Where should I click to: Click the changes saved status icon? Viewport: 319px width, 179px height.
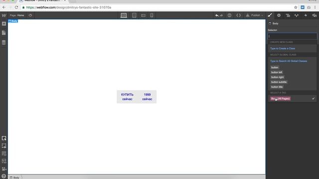click(x=229, y=15)
